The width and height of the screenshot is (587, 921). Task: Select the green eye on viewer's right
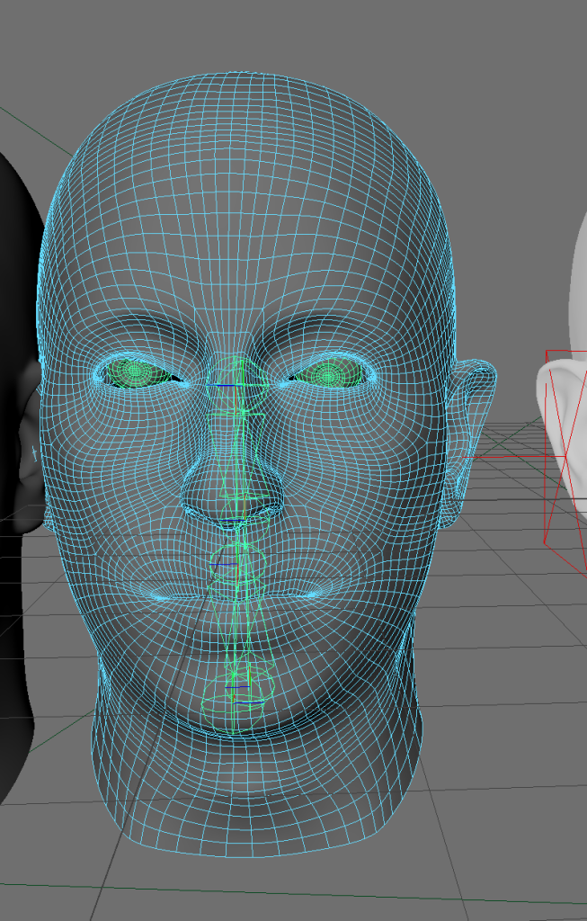(x=329, y=371)
